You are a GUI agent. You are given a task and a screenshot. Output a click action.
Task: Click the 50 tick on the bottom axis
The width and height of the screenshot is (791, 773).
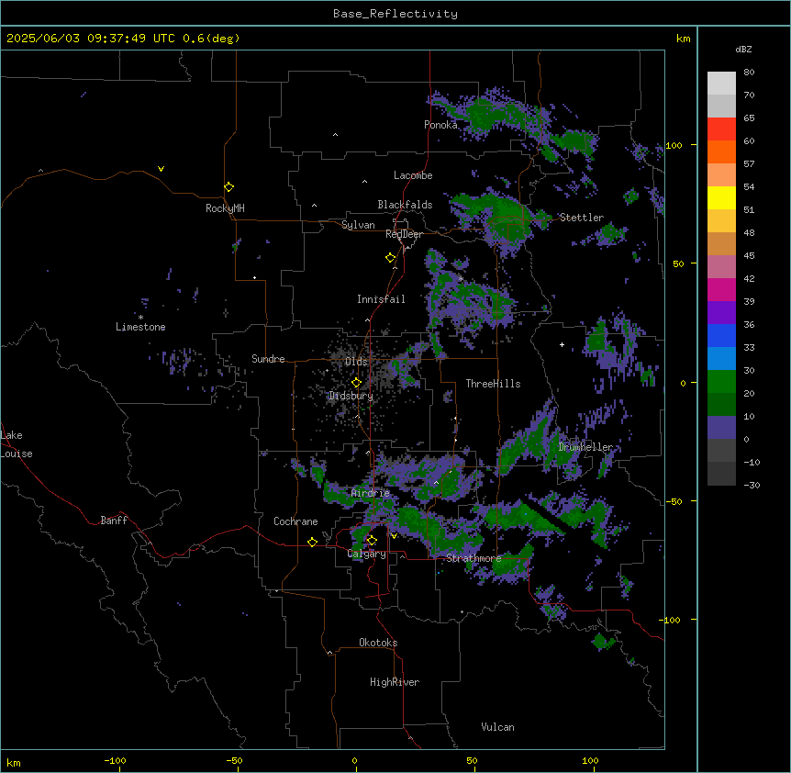472,761
